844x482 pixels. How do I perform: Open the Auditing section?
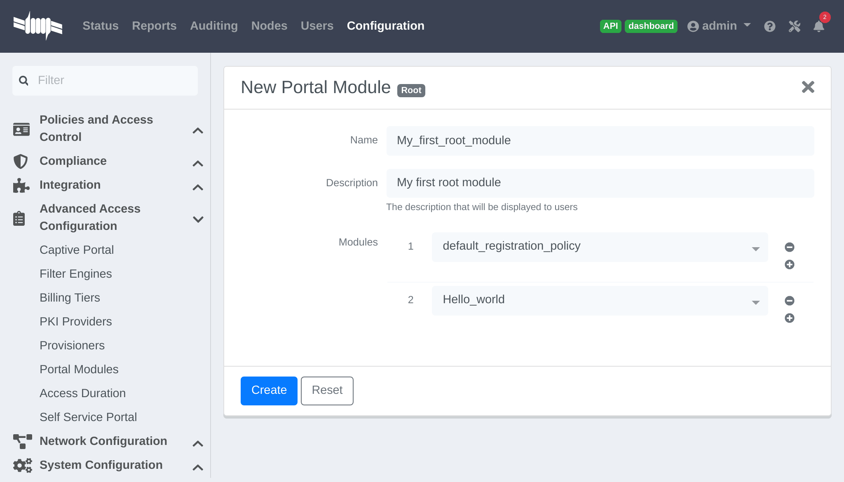coord(214,26)
